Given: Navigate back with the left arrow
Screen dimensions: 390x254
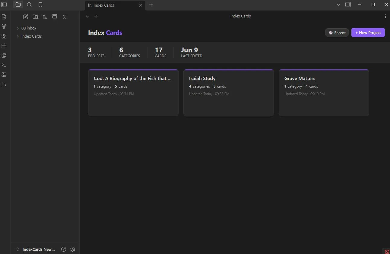Looking at the screenshot, I should point(87,16).
